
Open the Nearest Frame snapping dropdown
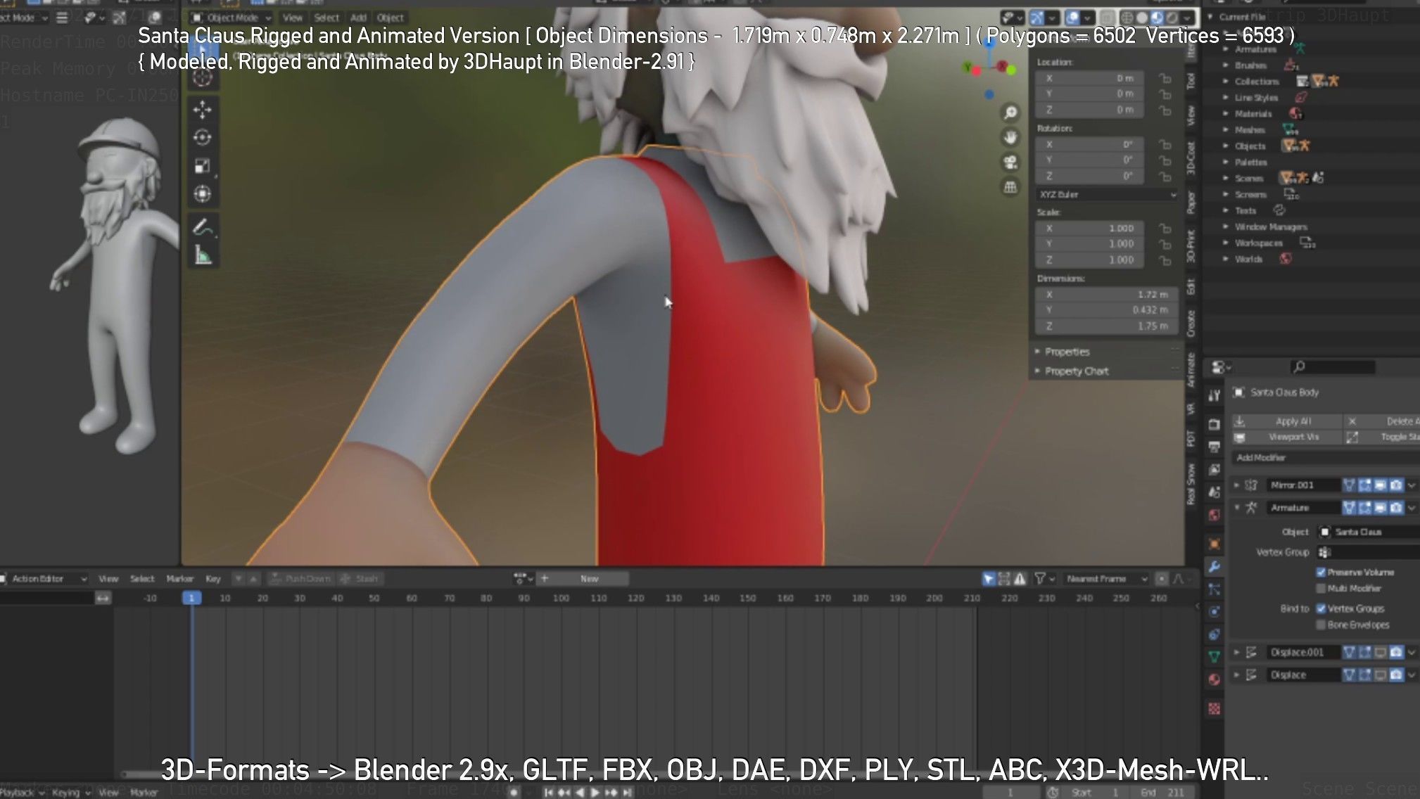coord(1105,579)
